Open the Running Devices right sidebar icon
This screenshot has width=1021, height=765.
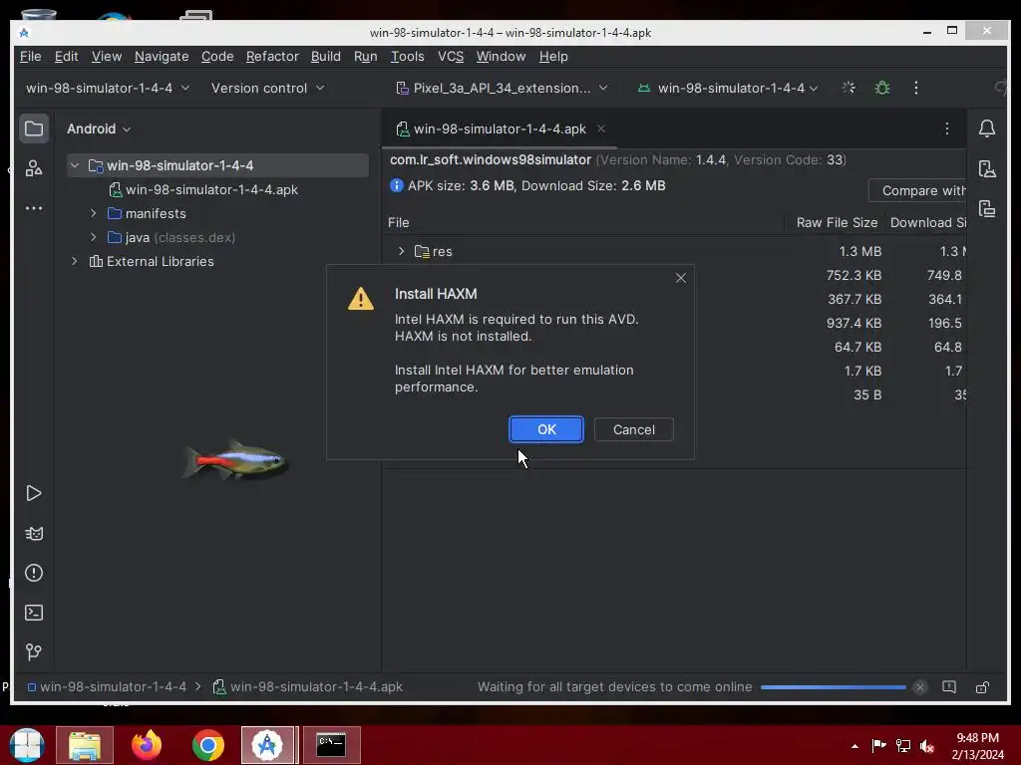point(987,209)
